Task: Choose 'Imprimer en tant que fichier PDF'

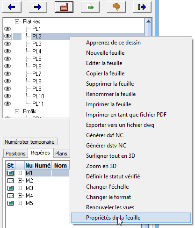Action: (x=126, y=115)
